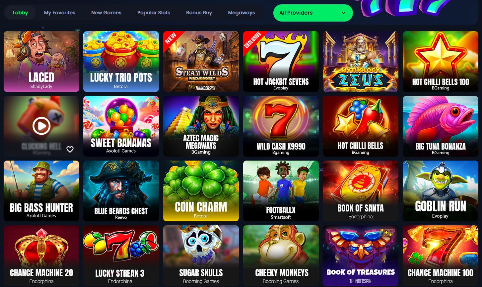Launch the Lucky Trio Pots game
Screen dimensions: 482x287
(x=121, y=61)
